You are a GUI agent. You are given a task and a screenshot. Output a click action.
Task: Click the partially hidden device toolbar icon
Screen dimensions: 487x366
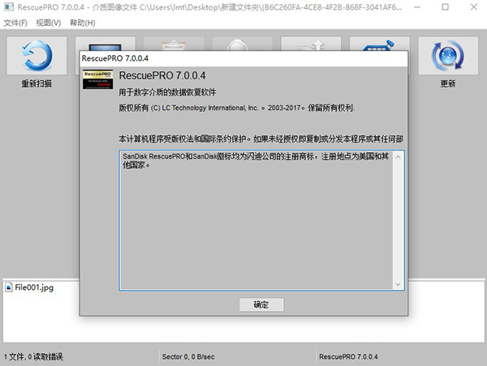click(x=380, y=44)
